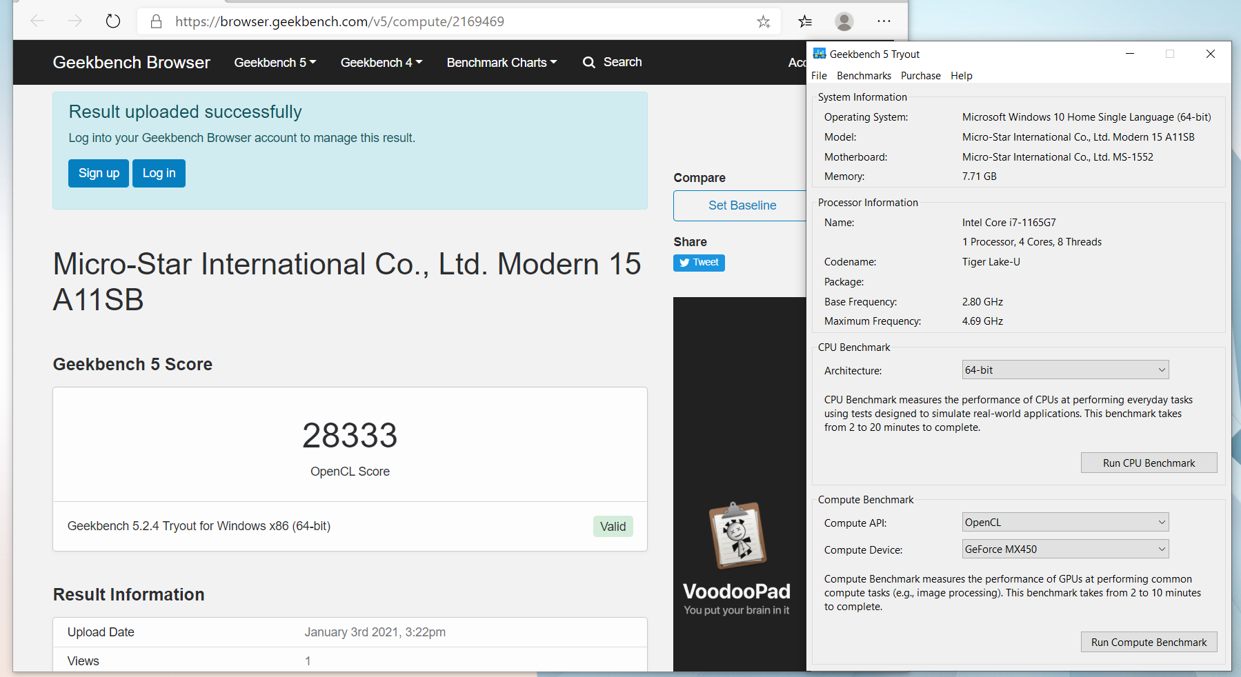Open the Compute API OpenCL combo box
The image size is (1241, 677).
(1065, 523)
